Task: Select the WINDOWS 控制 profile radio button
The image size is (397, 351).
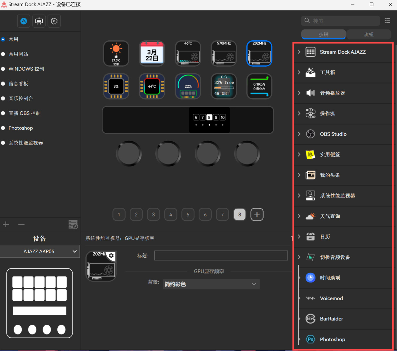Action: coord(3,69)
